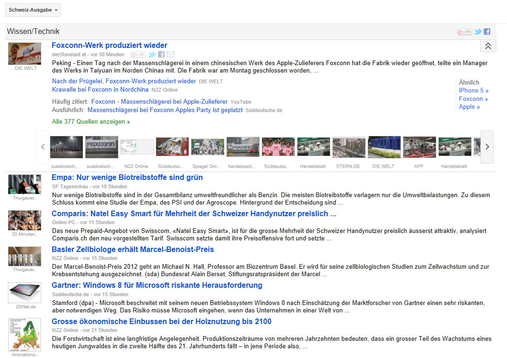The image size is (507, 358).
Task: Click the 'Wissen/Technik' section heading
Action: [33, 31]
